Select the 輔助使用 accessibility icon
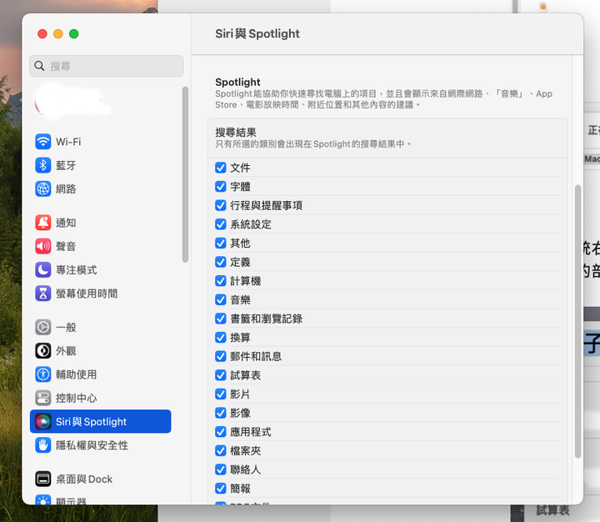Screen dimensions: 600x522 43,374
